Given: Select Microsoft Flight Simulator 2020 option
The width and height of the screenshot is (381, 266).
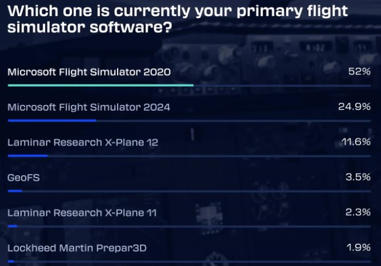Looking at the screenshot, I should coord(89,72).
